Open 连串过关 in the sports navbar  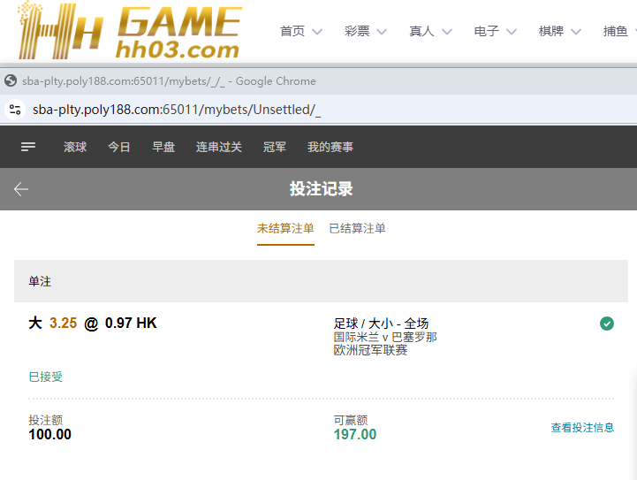pos(219,147)
